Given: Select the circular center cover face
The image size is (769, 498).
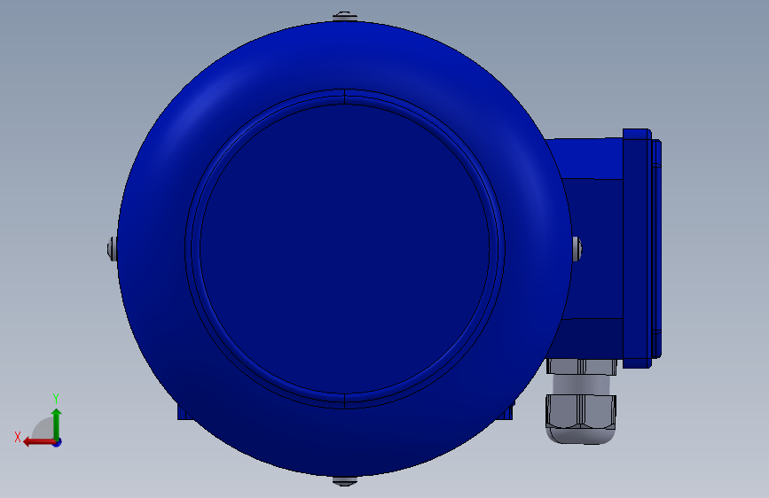Looking at the screenshot, I should [x=345, y=249].
